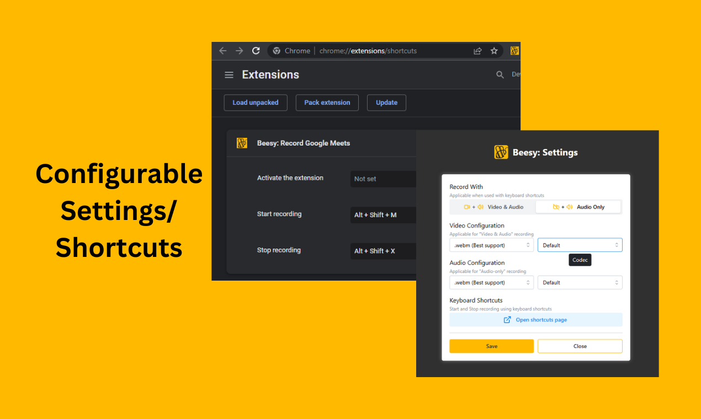The image size is (701, 419).
Task: Click the 'Audio Configuration' label
Action: [477, 263]
